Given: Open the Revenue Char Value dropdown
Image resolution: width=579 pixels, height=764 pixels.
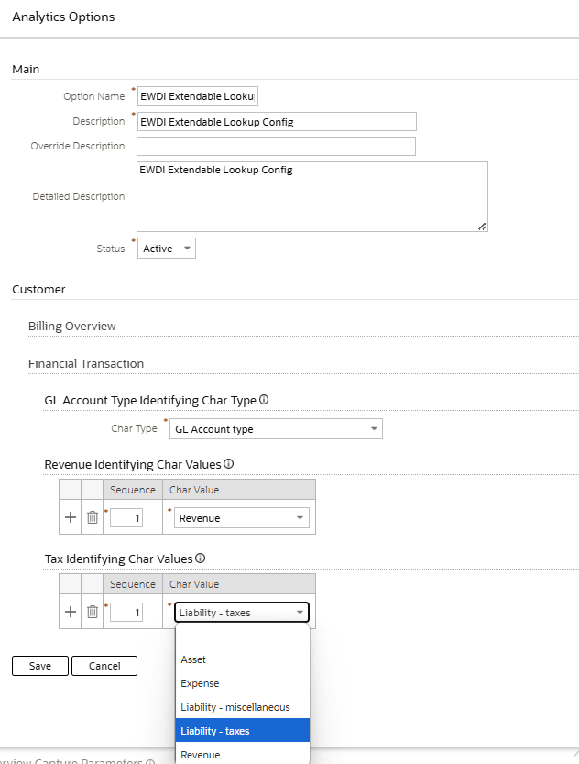Looking at the screenshot, I should (300, 516).
